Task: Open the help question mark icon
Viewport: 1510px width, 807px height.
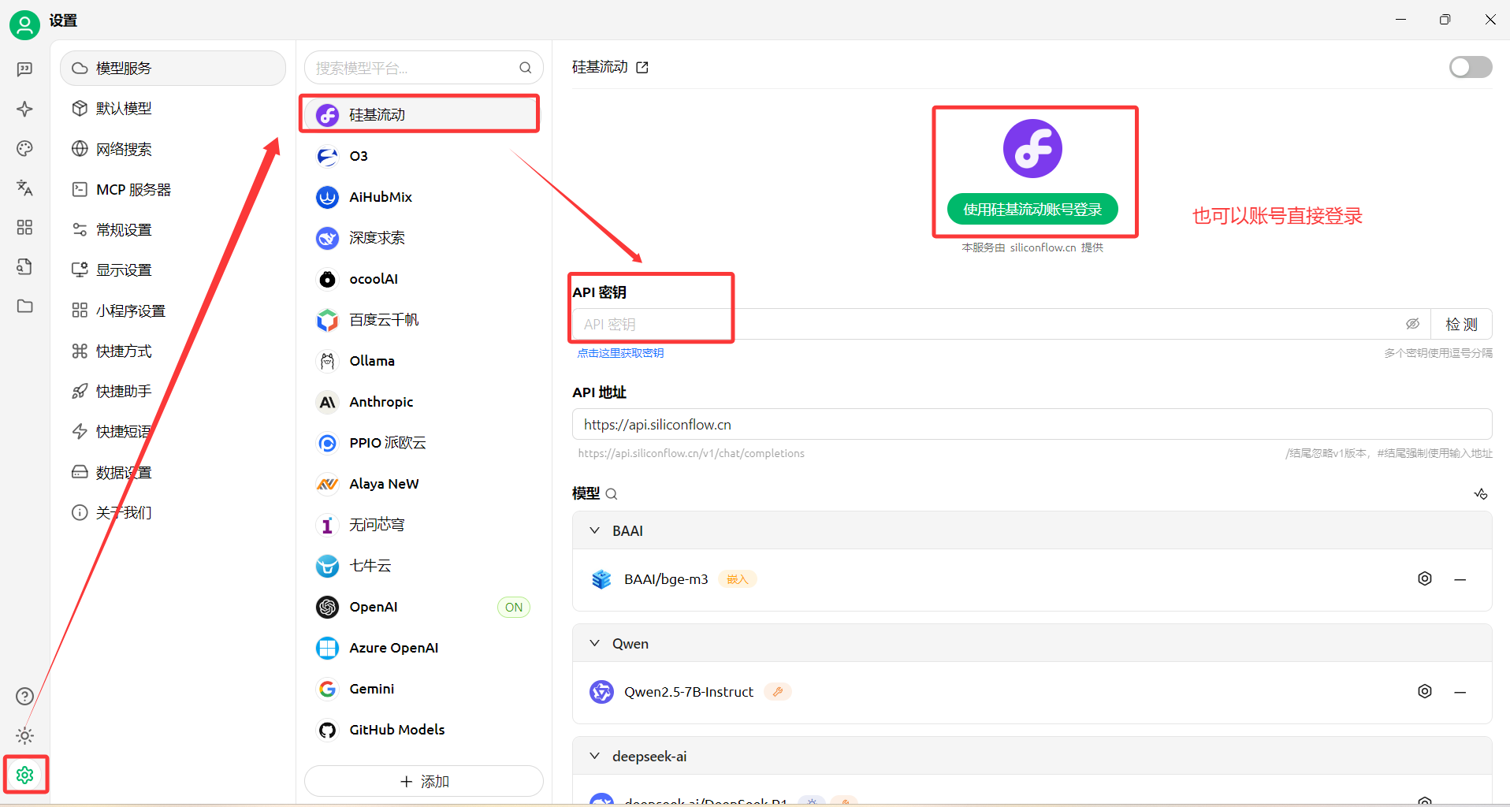Action: pyautogui.click(x=24, y=697)
